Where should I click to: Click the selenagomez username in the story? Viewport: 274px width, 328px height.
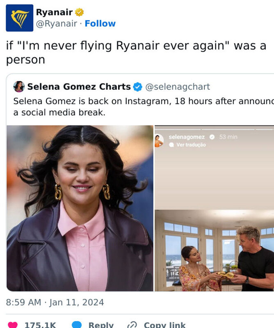pos(187,137)
